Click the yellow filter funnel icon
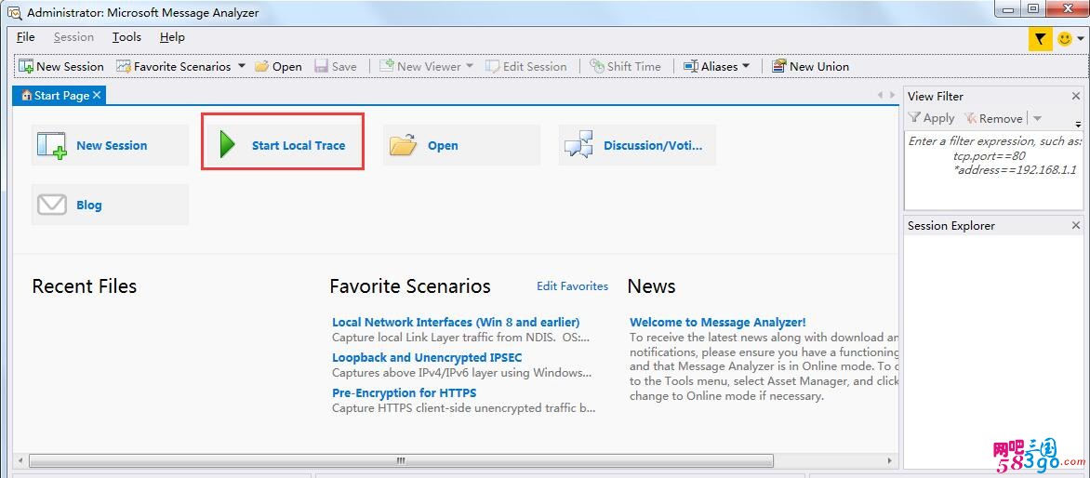 click(x=1040, y=40)
